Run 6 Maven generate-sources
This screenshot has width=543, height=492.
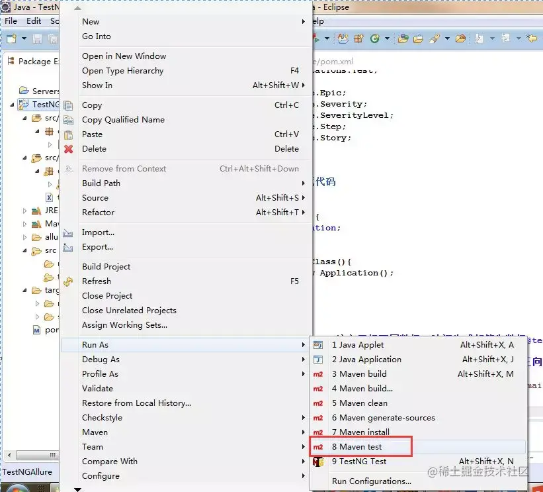coord(418,417)
